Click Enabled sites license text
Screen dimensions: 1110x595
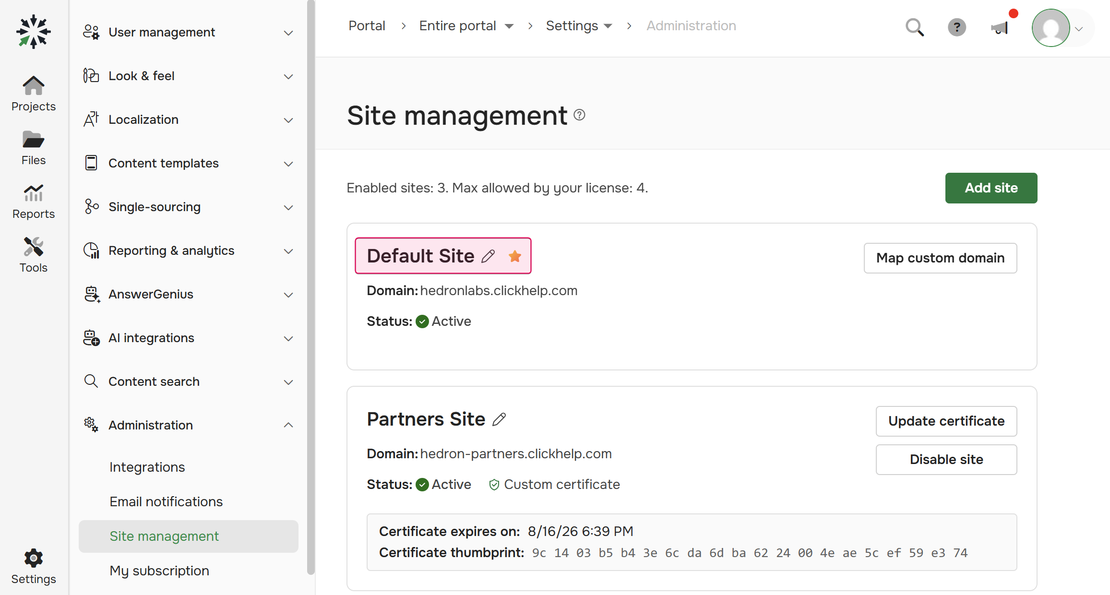pos(497,188)
